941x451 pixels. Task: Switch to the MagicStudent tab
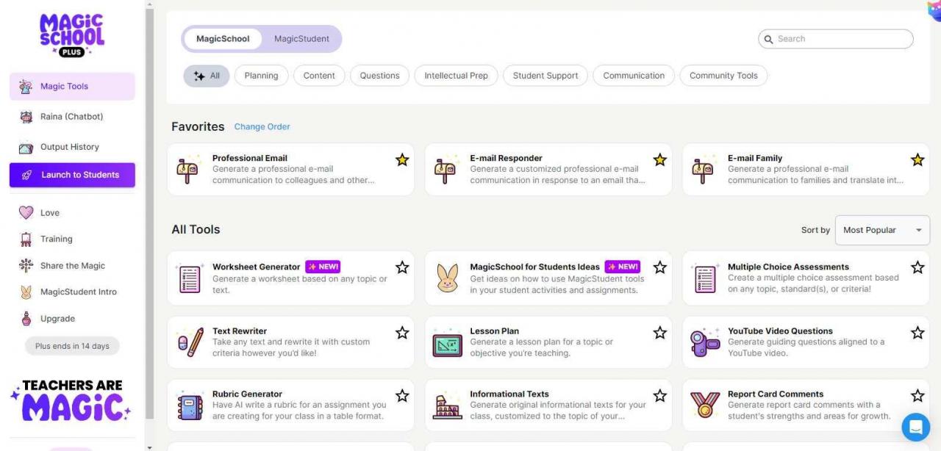pos(301,39)
